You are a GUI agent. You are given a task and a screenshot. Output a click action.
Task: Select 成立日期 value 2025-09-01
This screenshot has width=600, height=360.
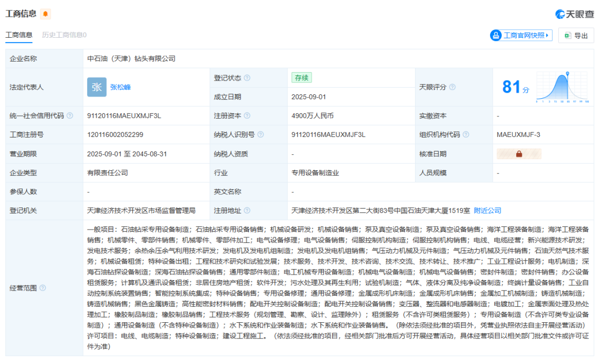[309, 97]
